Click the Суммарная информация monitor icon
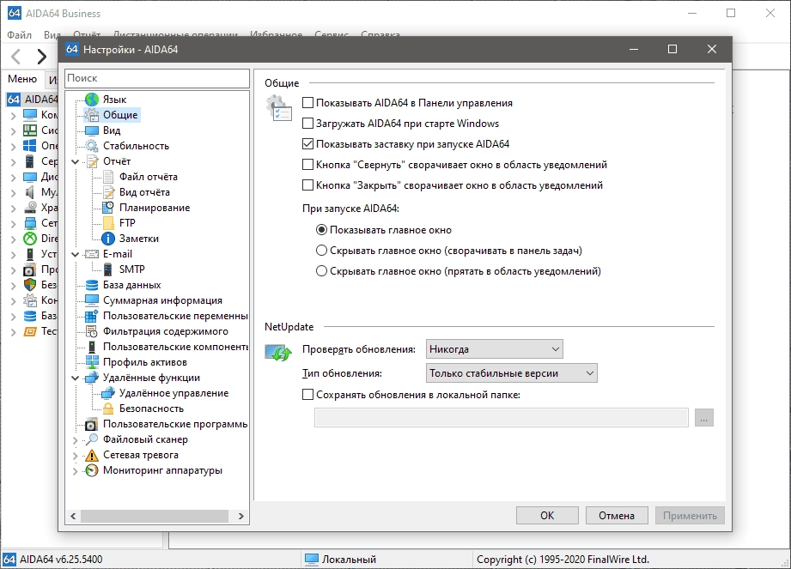This screenshot has height=569, width=791. [x=92, y=300]
